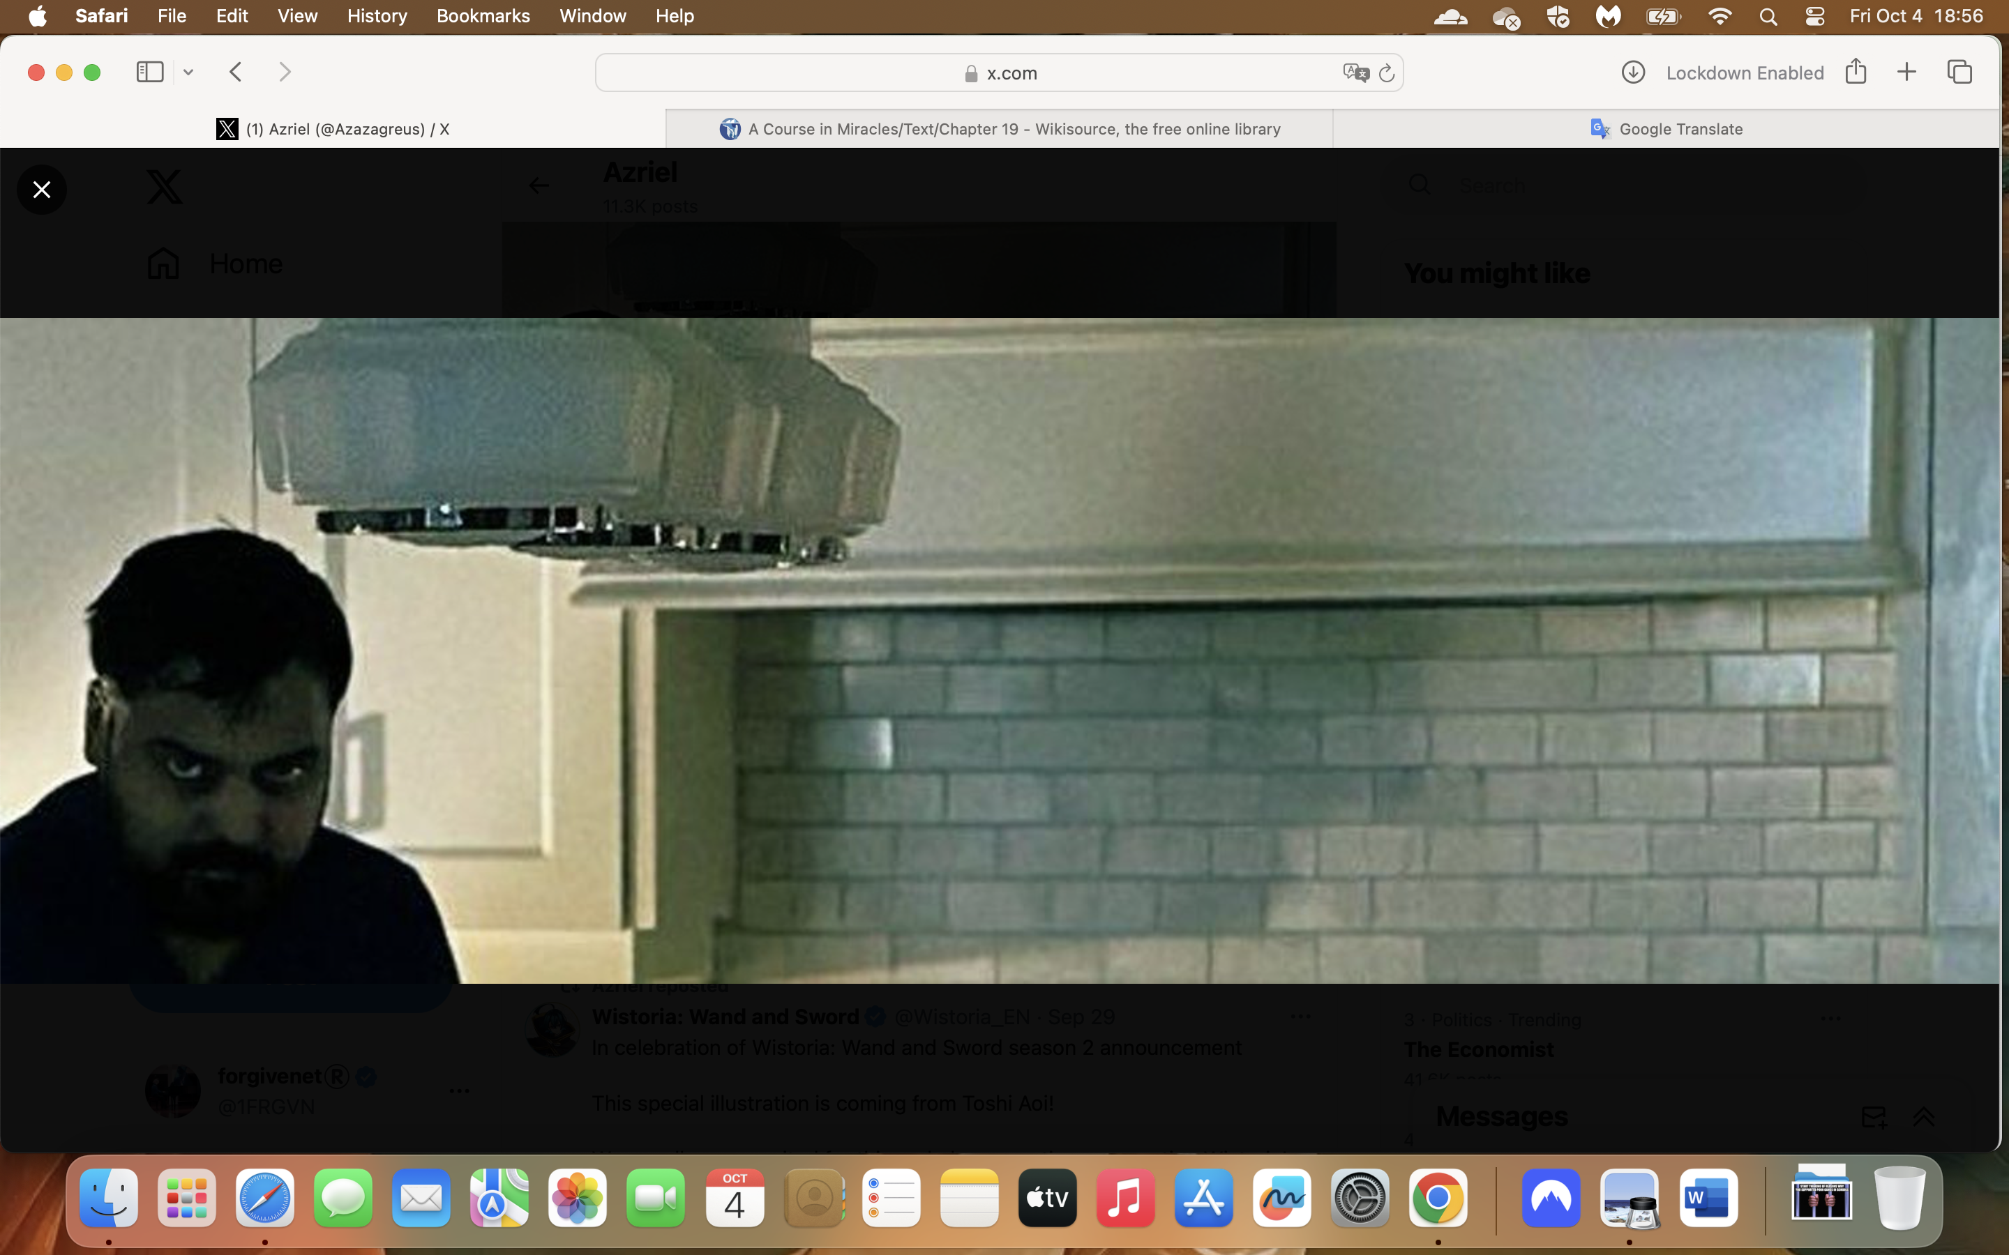Open the History menu
The height and width of the screenshot is (1255, 2009).
pyautogui.click(x=377, y=16)
